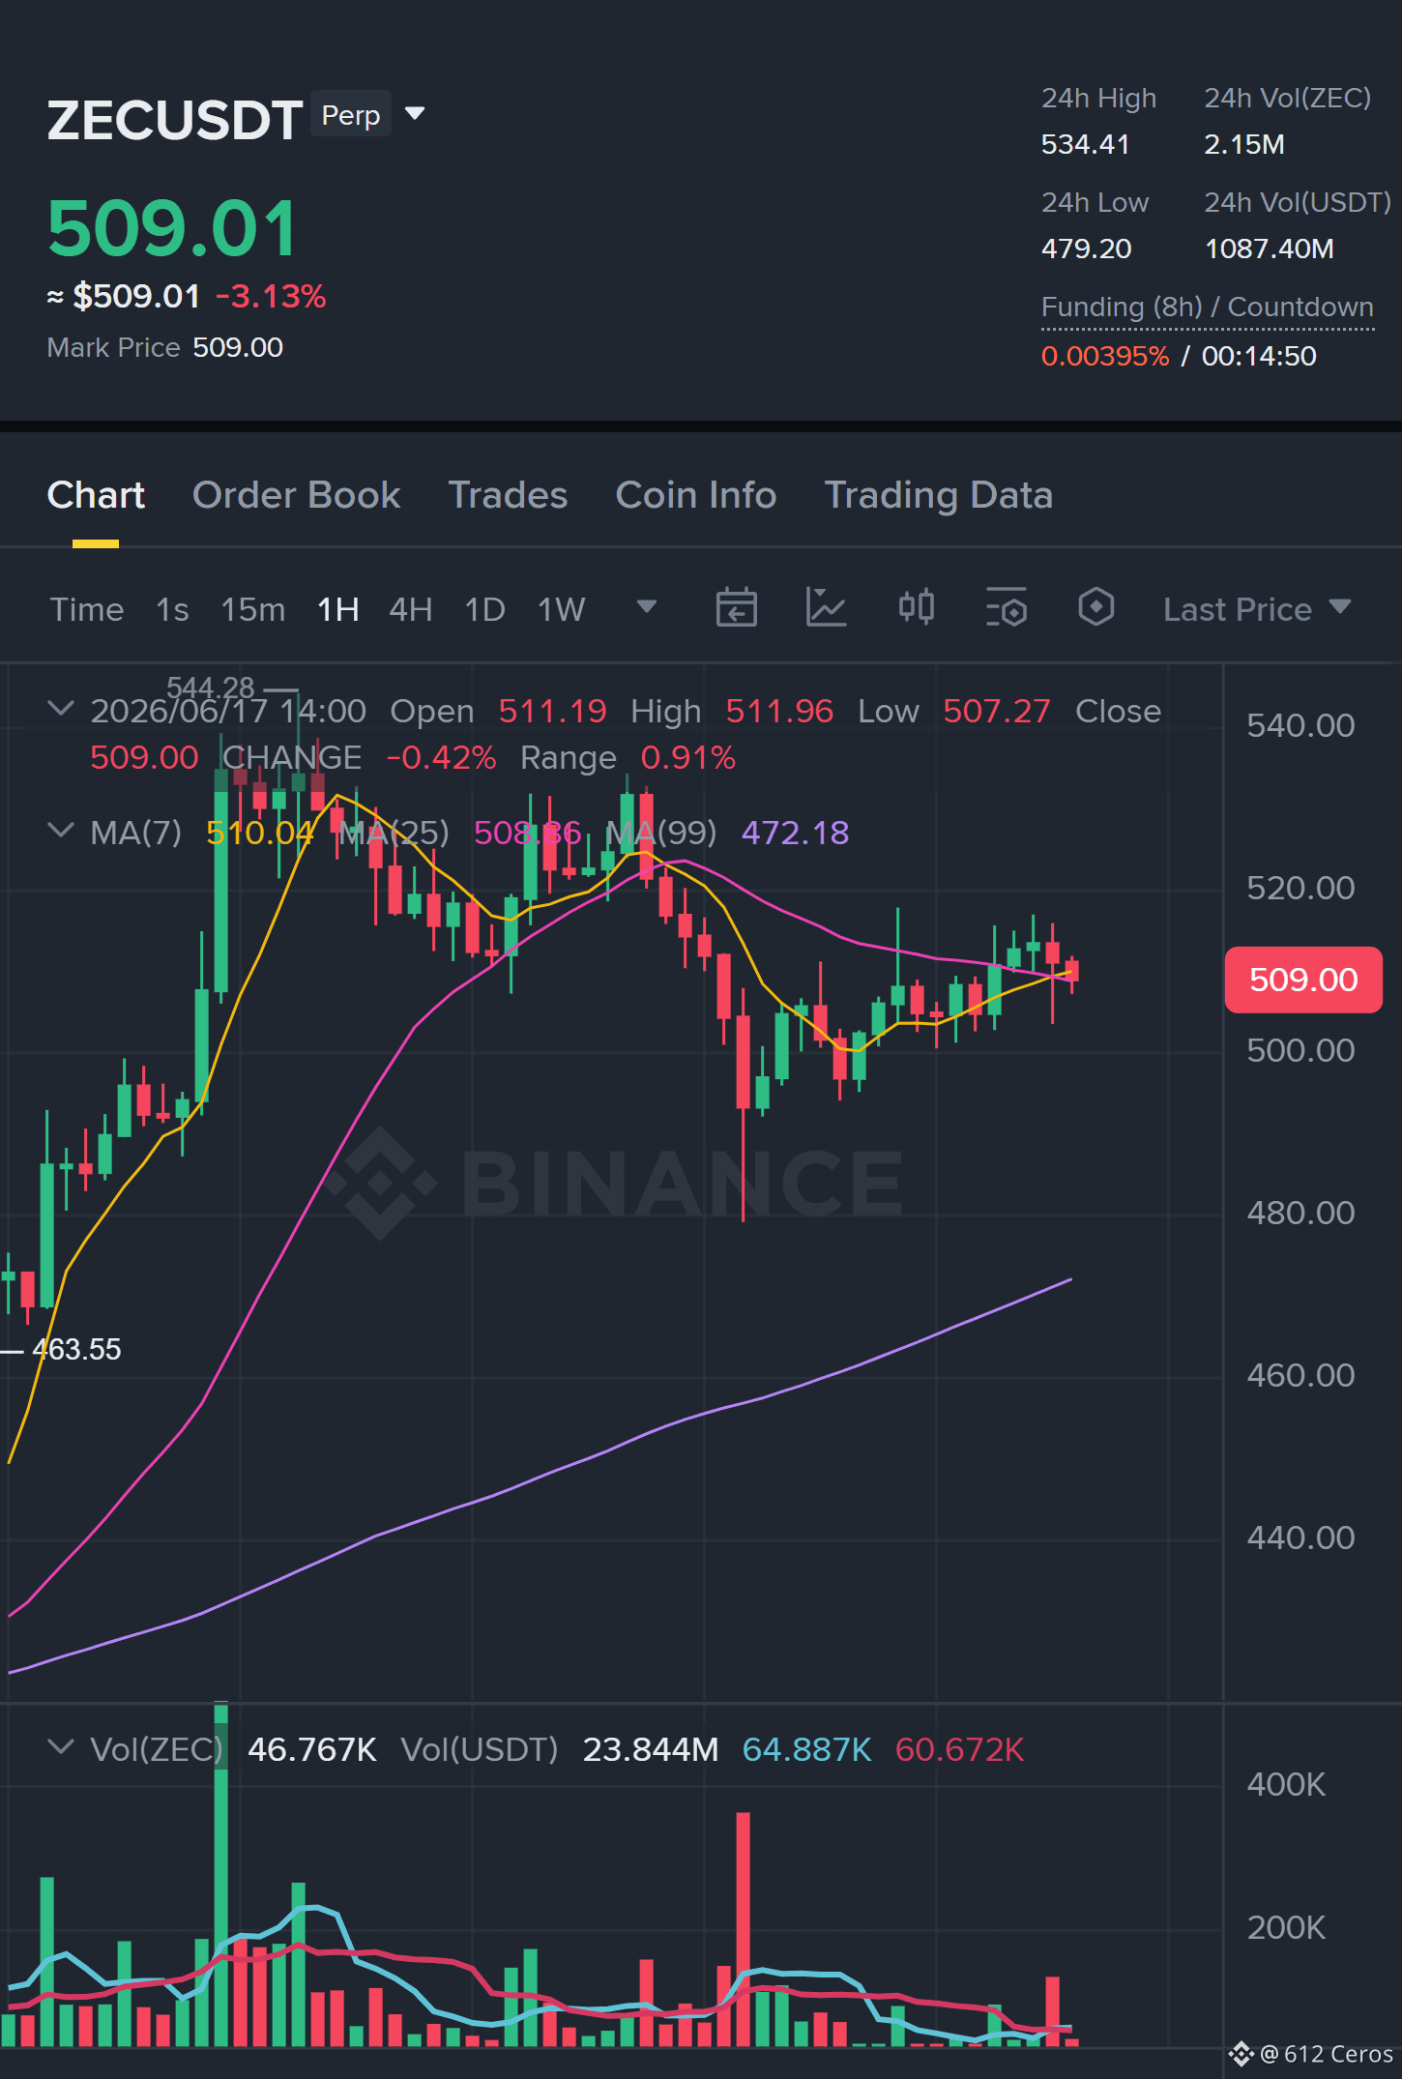The height and width of the screenshot is (2079, 1402).
Task: Click the Funding (8h) / Countdown label
Action: [x=1207, y=307]
